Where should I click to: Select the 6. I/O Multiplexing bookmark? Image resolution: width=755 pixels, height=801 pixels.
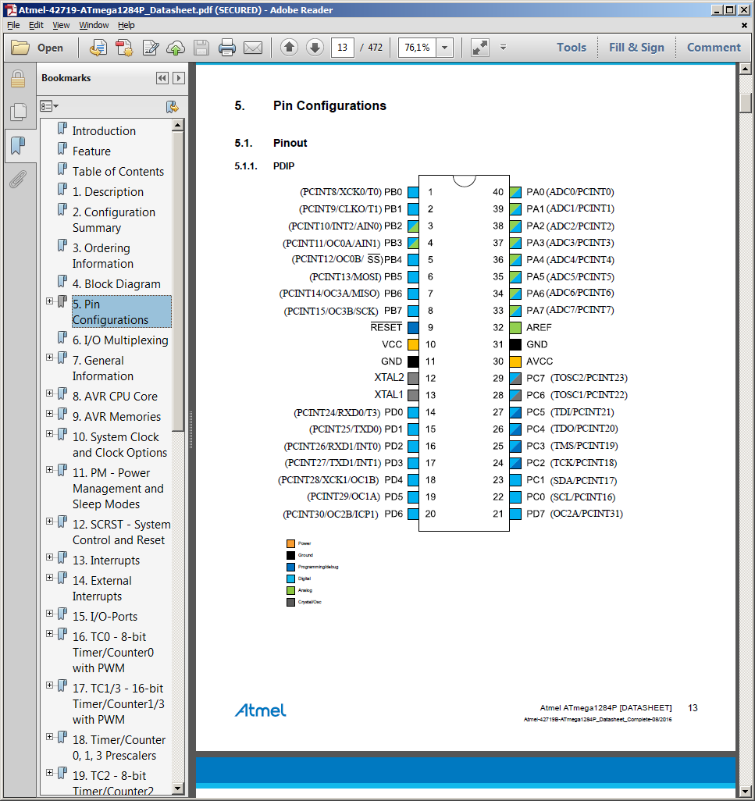pyautogui.click(x=120, y=340)
